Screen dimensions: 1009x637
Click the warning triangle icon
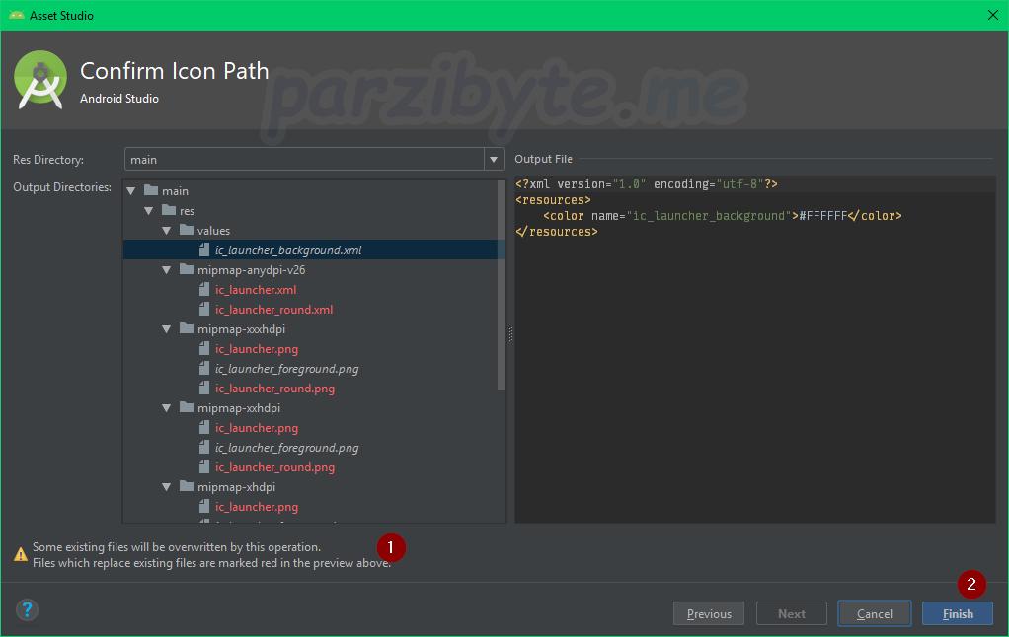[x=21, y=554]
